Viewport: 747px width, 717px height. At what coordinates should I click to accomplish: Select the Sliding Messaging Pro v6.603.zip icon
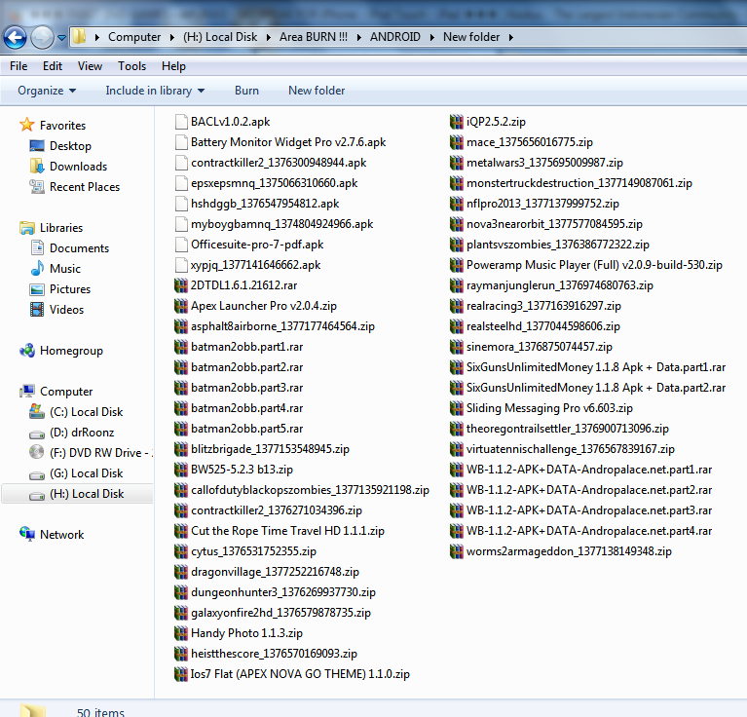pyautogui.click(x=457, y=408)
